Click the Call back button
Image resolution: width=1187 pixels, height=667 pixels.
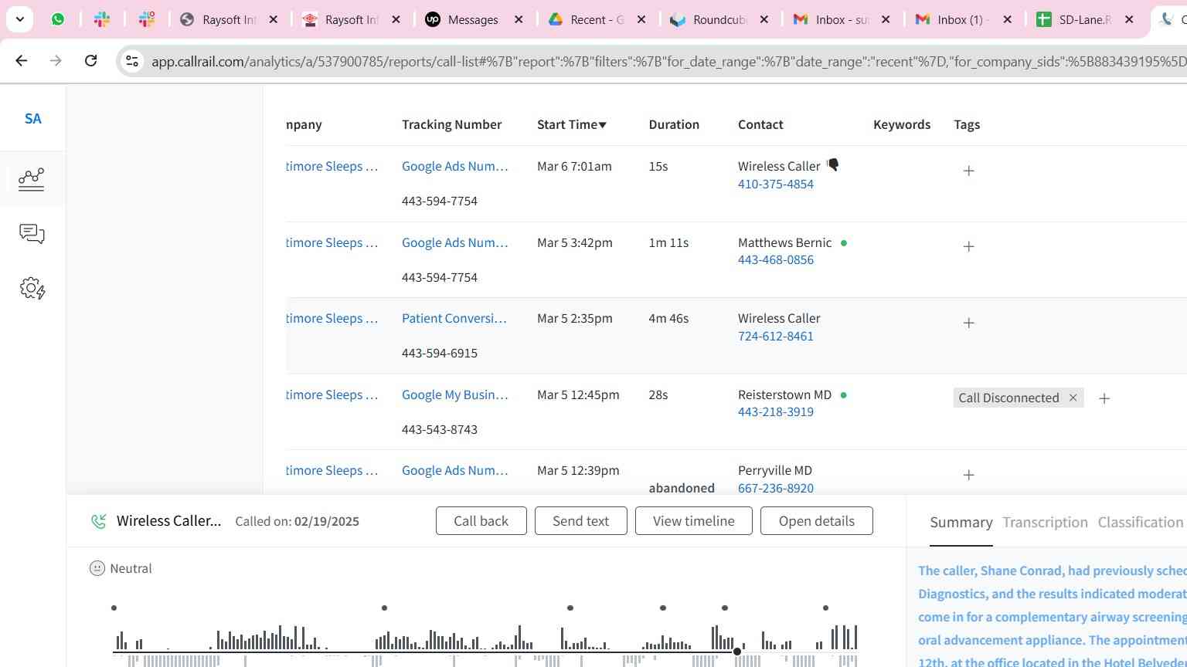click(x=481, y=520)
